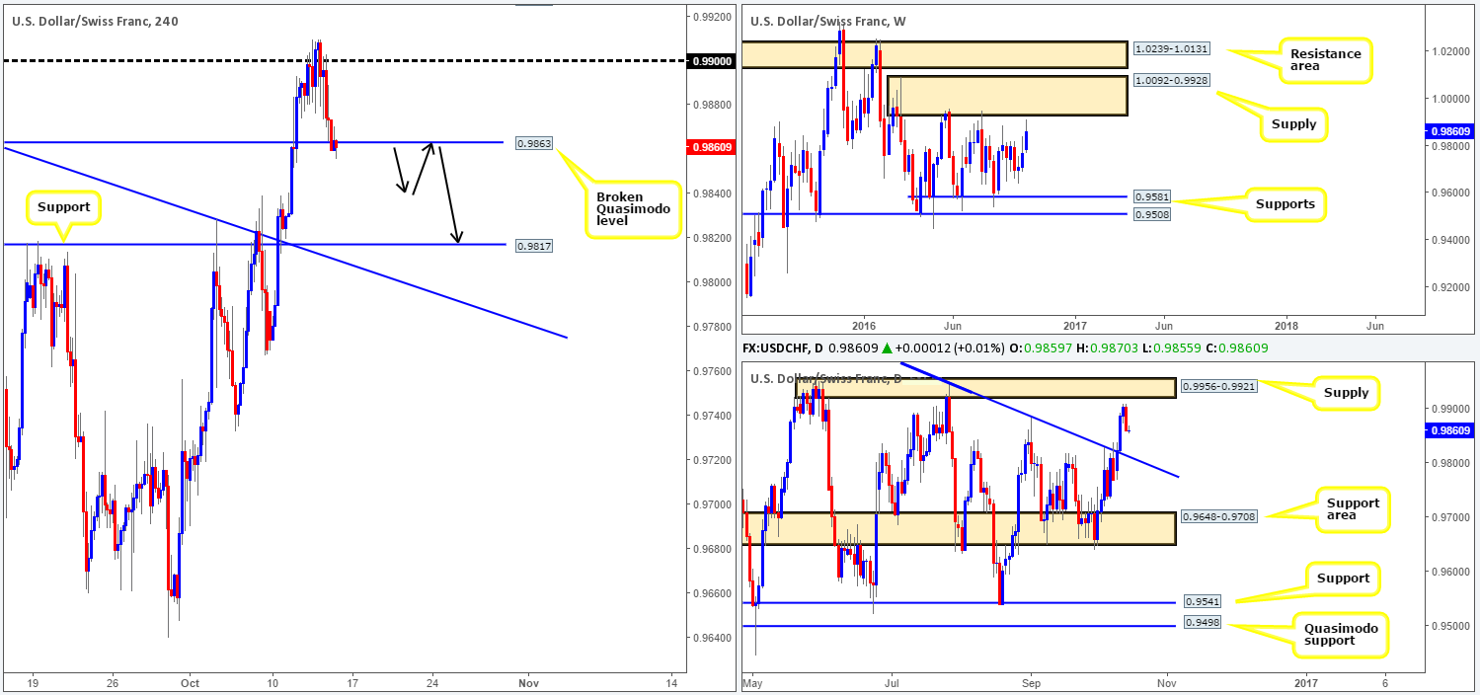Select the 'U.S. Dollar/Swiss Franc, W' chart title
The height and width of the screenshot is (695, 1480).
point(825,20)
